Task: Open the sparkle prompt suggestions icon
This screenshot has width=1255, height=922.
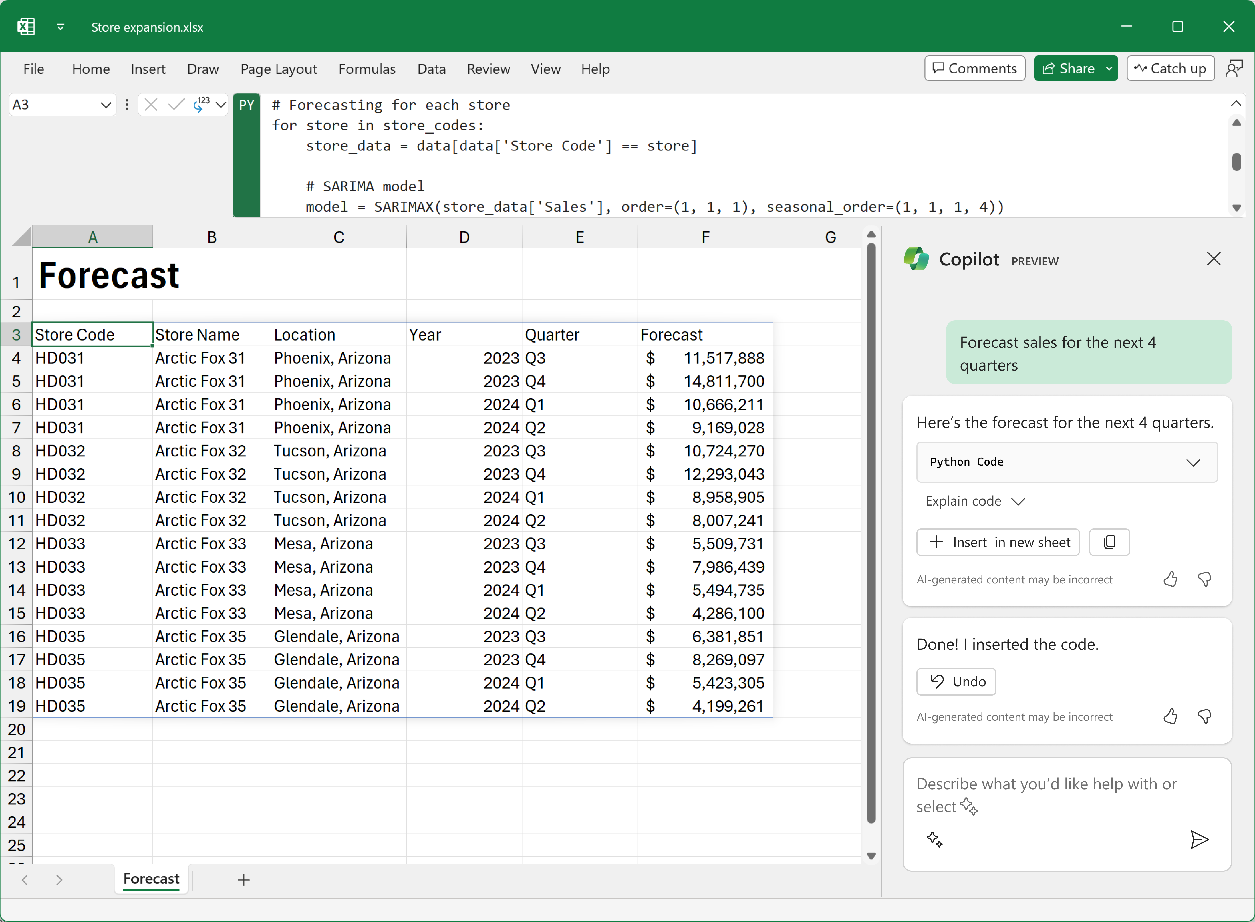Action: pos(935,839)
